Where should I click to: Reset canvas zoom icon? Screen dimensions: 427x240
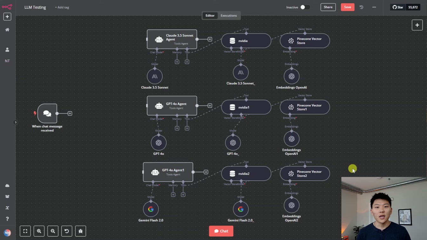(x=67, y=231)
